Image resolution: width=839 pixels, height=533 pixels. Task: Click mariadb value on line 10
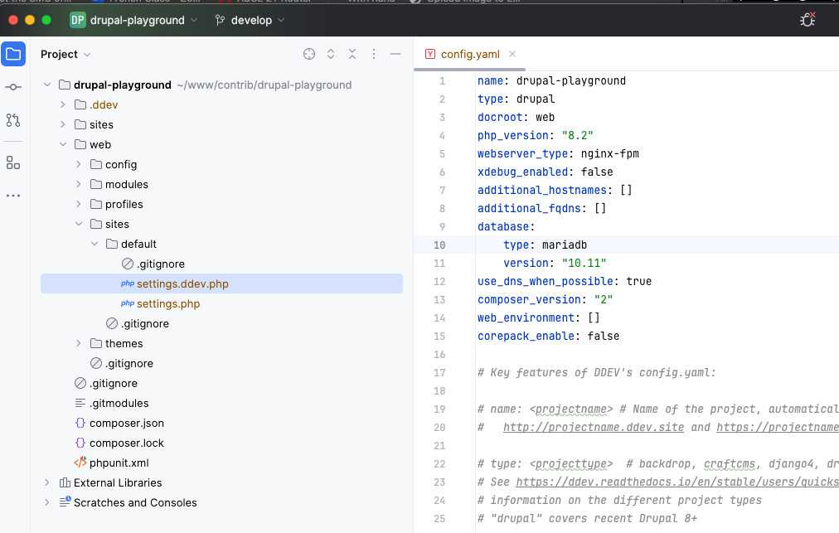click(565, 245)
